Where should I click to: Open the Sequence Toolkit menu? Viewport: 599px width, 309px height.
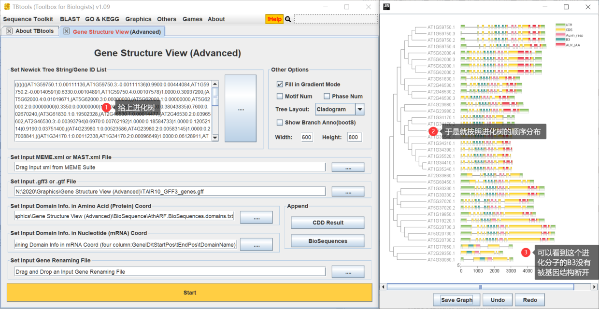(x=28, y=19)
